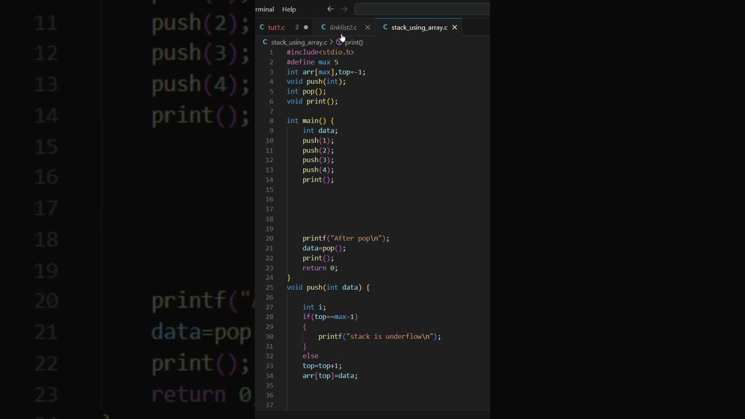Screen dimensions: 745x419
Task: Click the '#define max 5' line
Action: [x=313, y=62]
